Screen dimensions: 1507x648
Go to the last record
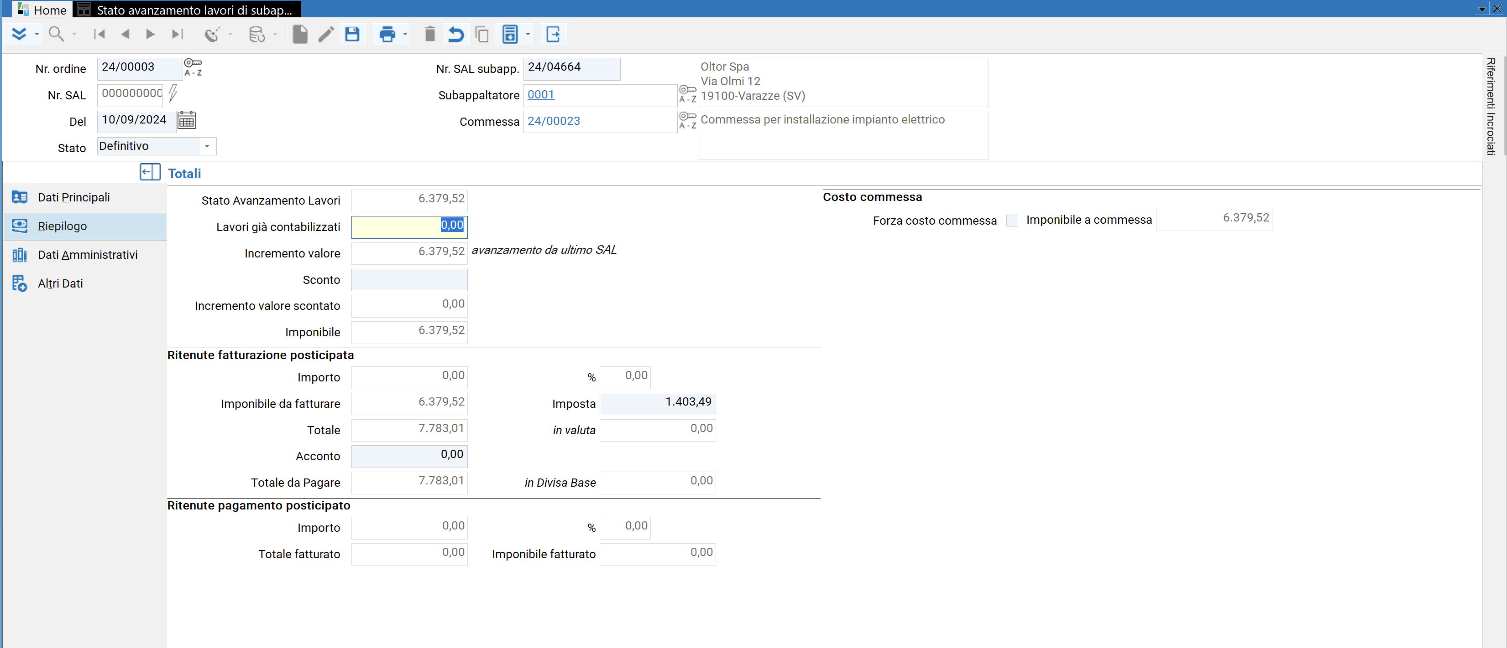(177, 35)
